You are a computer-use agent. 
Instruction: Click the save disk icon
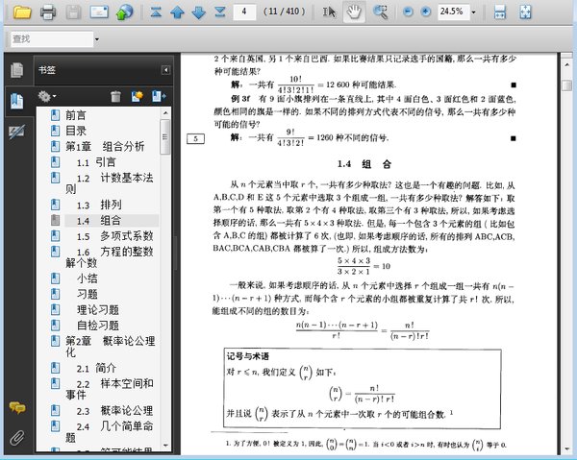(73, 12)
